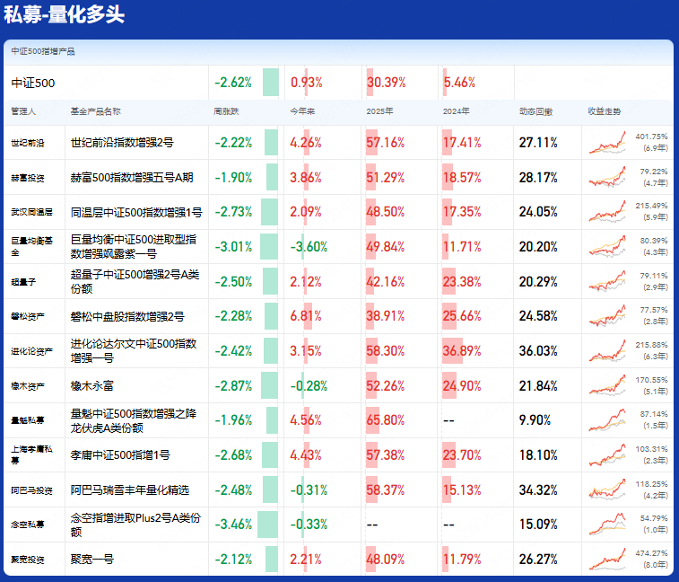Click 巨量均衡基金 weekly change bar -3.01%
Viewport: 679px width, 582px height.
tap(268, 247)
